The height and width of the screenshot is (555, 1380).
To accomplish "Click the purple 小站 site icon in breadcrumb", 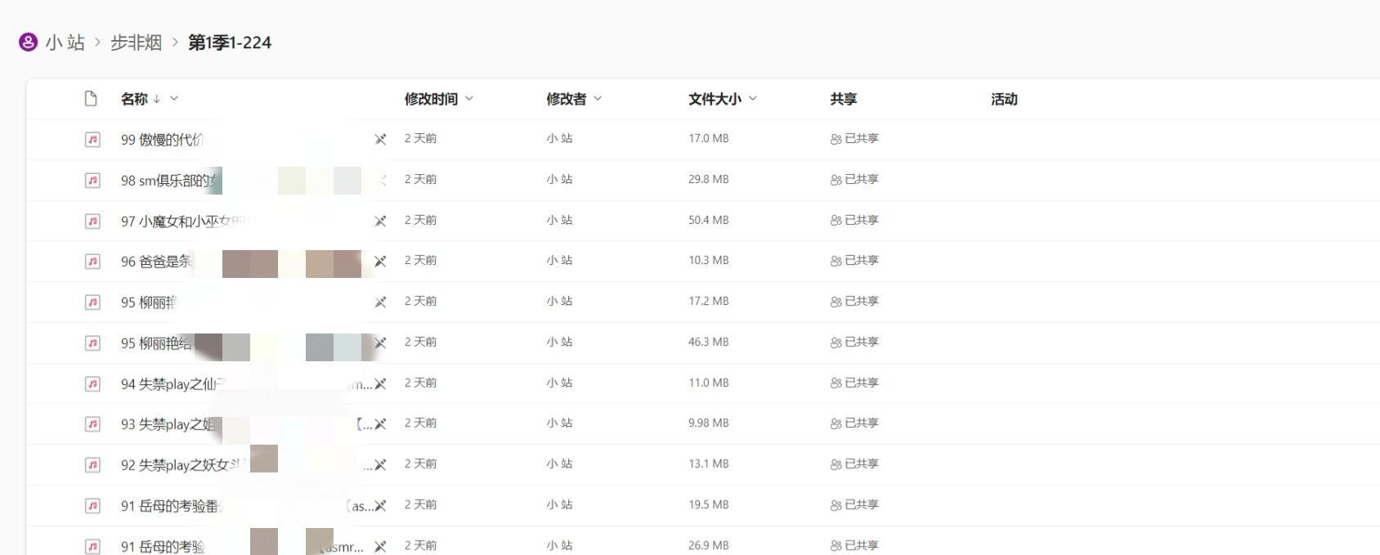I will click(28, 43).
